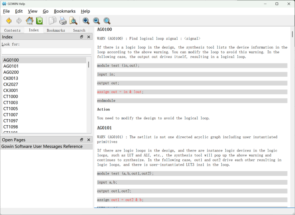This screenshot has height=215, width=295.
Task: Open the File menu
Action: coord(6,11)
